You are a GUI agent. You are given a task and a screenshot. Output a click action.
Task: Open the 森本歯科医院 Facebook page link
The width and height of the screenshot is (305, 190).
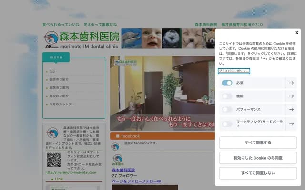coord(123,170)
